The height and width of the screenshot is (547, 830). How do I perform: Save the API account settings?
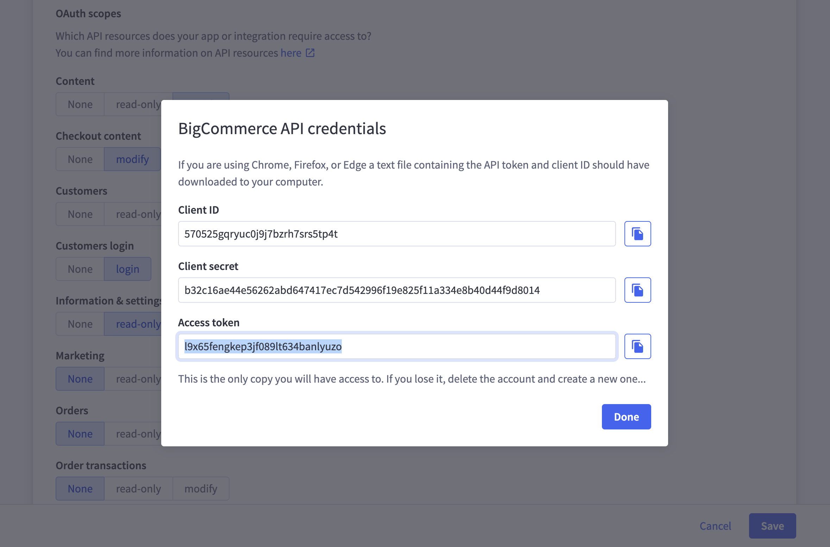pos(772,526)
